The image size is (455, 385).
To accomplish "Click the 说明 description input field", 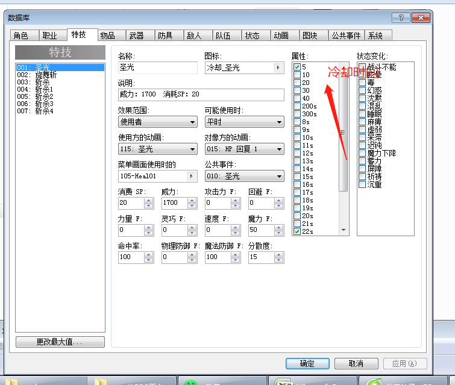I will [201, 95].
